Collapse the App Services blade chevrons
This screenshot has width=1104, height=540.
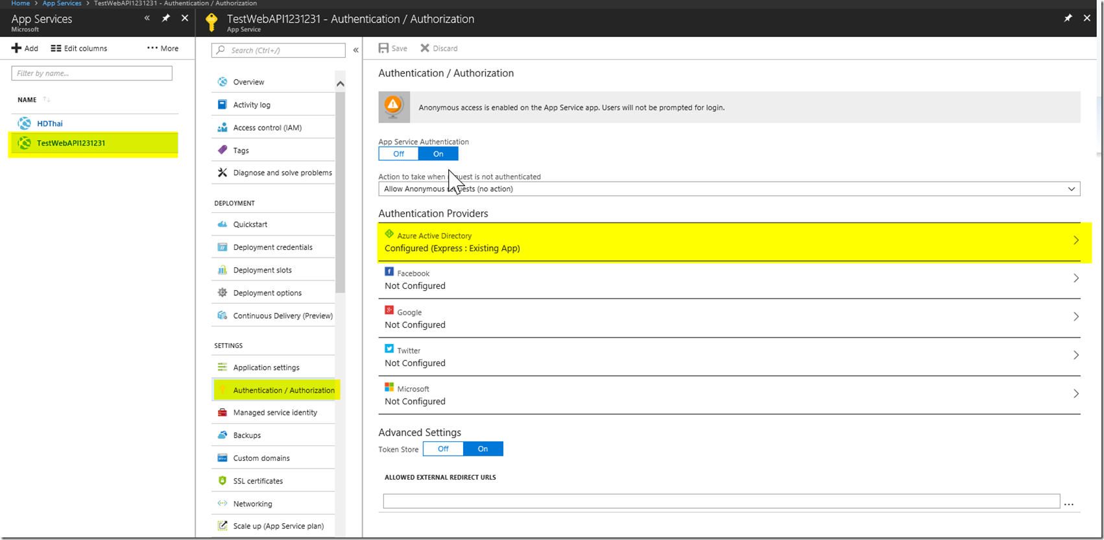pyautogui.click(x=147, y=18)
